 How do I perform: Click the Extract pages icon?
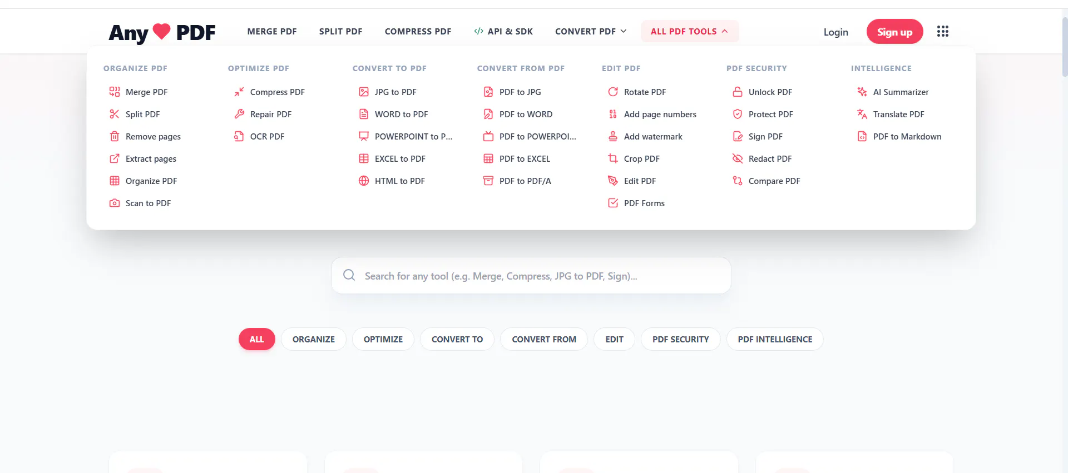pyautogui.click(x=115, y=158)
